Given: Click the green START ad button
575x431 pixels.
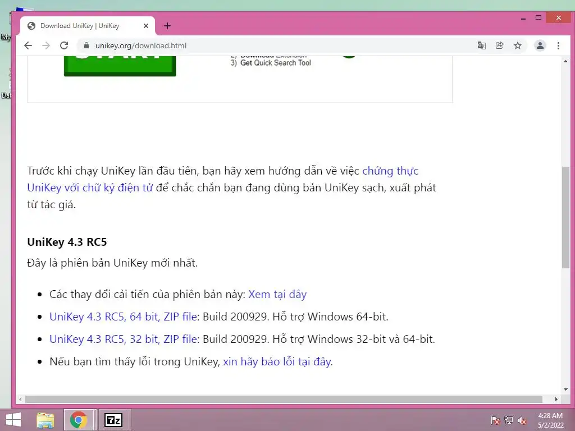Looking at the screenshot, I should [120, 66].
